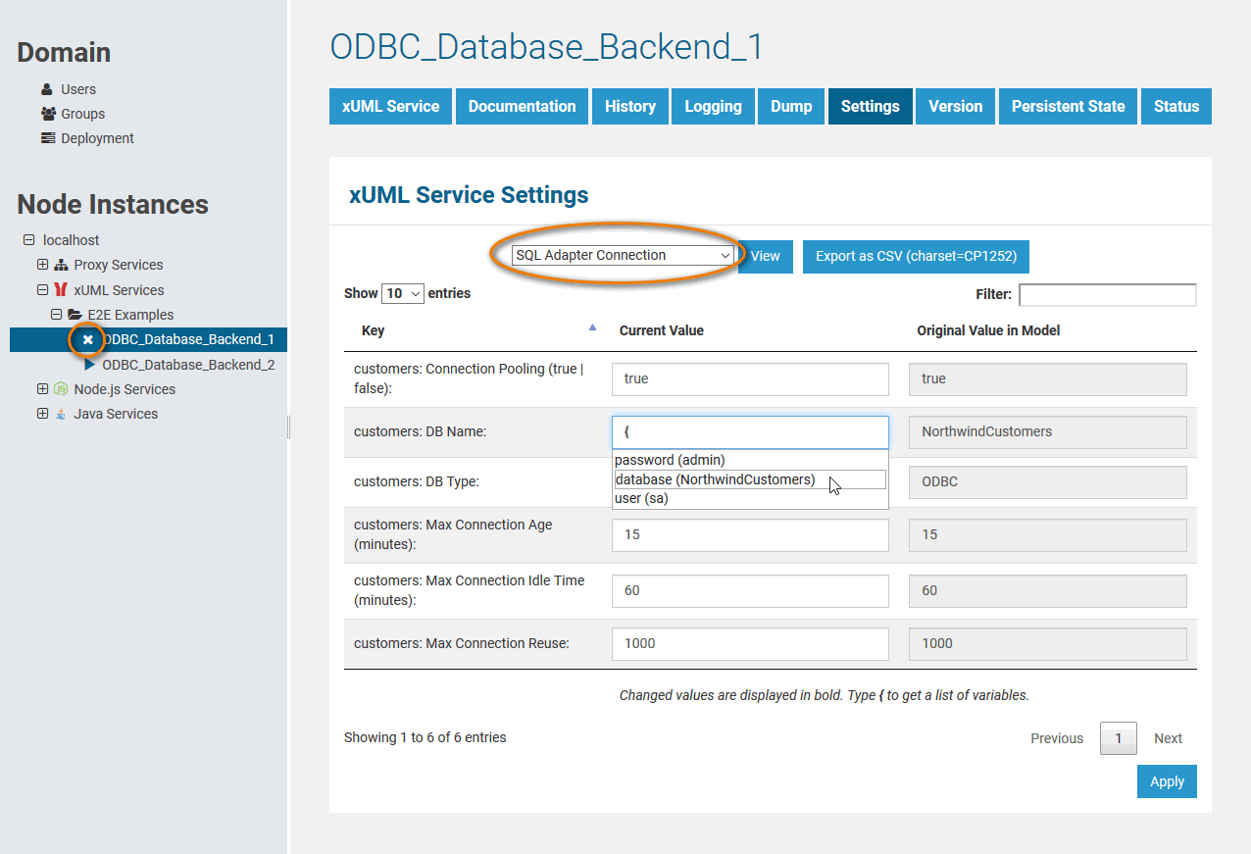
Task: Click the Users person icon
Action: tap(47, 89)
